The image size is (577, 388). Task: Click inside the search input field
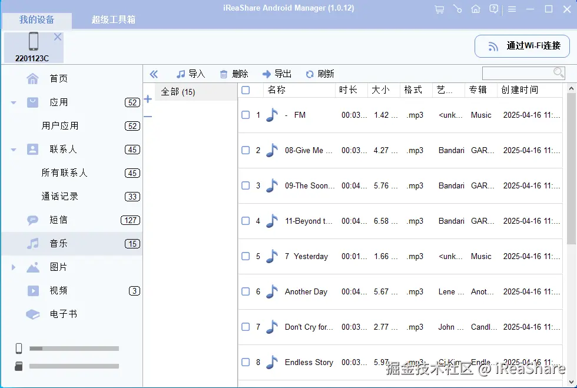[x=518, y=72]
